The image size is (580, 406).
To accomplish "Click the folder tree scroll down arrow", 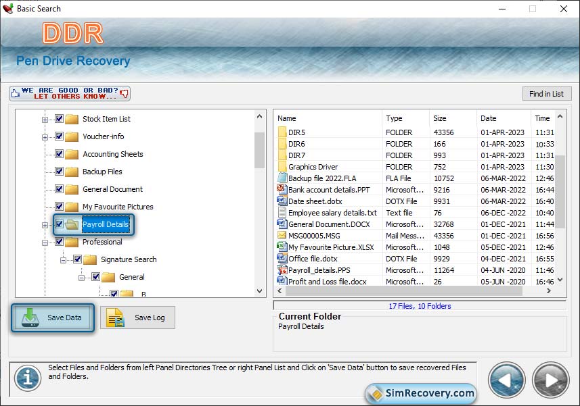I will click(x=259, y=291).
